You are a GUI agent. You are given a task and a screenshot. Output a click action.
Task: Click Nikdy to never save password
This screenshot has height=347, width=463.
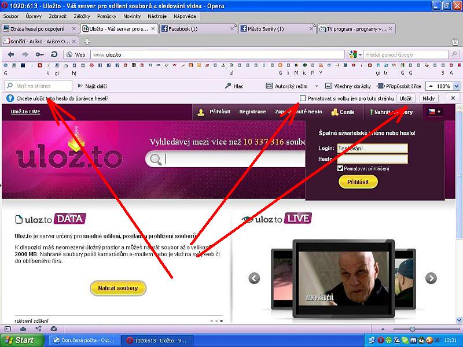428,98
